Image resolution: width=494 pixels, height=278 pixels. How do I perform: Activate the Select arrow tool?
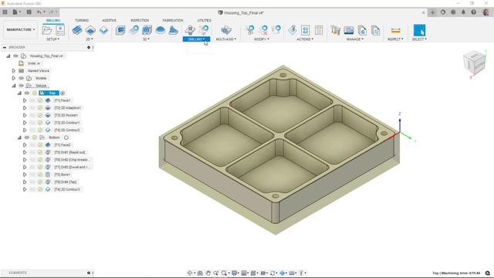[419, 30]
